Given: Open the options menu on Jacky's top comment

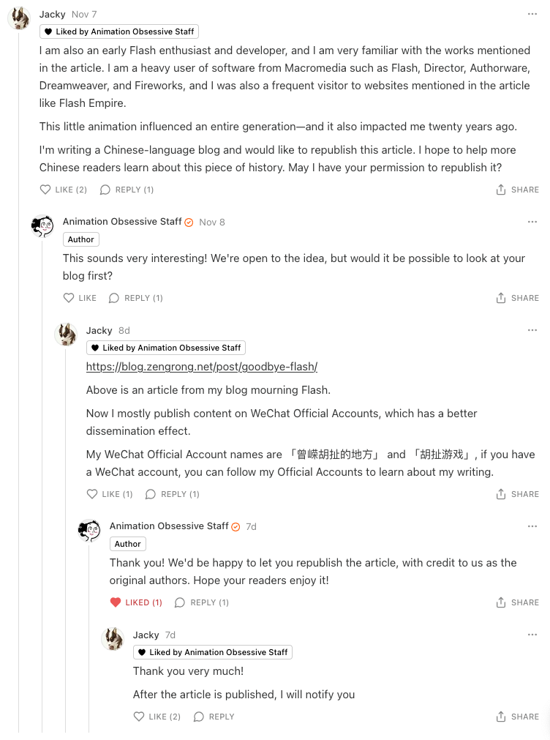Looking at the screenshot, I should (532, 13).
